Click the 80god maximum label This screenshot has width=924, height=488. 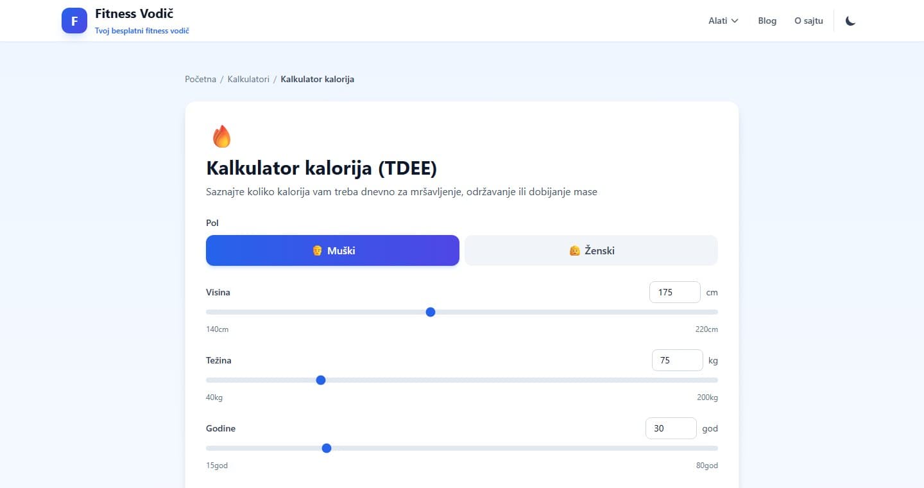point(707,466)
